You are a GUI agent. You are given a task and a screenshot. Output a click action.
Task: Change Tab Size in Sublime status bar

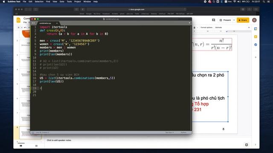(x=169, y=132)
